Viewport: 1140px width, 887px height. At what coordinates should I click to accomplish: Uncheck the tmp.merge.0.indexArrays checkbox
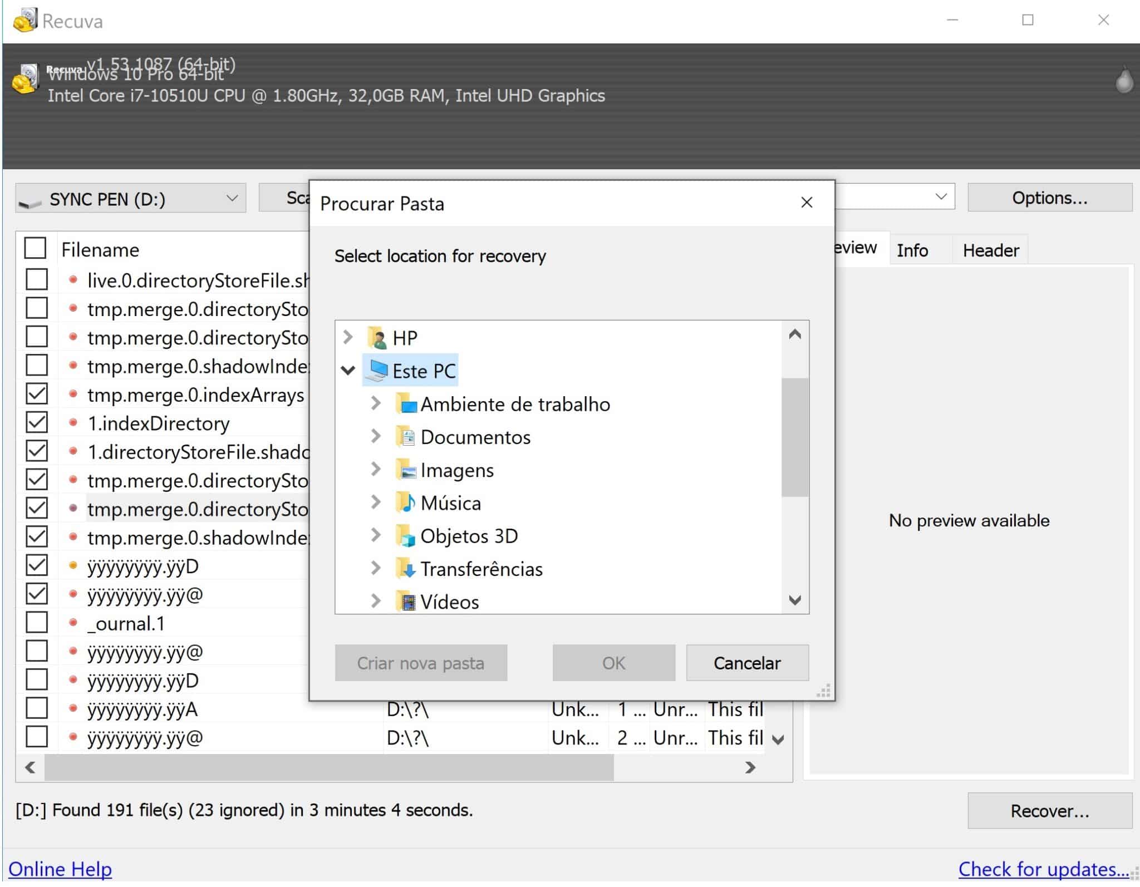pyautogui.click(x=37, y=394)
